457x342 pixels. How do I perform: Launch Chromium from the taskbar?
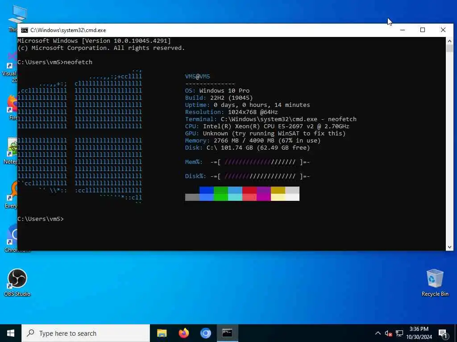205,333
